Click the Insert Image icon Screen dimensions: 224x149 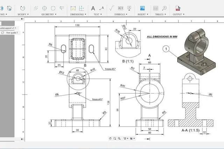point(142,8)
